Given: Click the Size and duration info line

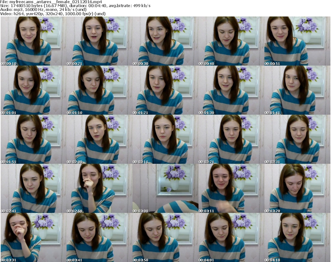Looking at the screenshot, I should point(75,6).
